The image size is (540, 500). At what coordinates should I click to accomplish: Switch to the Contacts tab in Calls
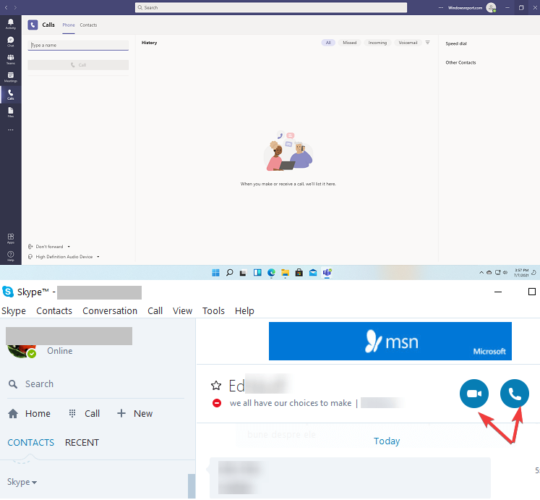pos(88,25)
